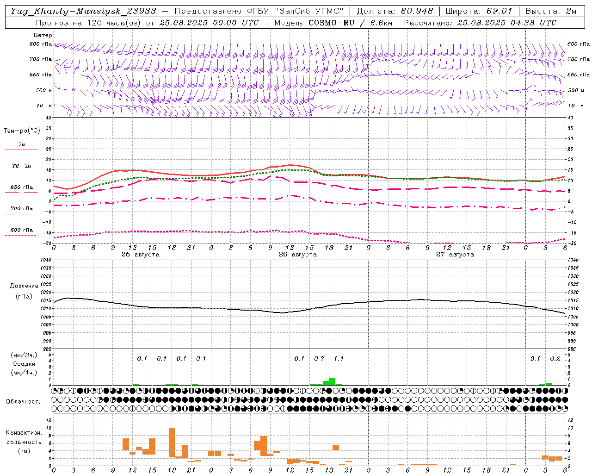
Task: Click the Облачность row label
Action: click(x=24, y=402)
